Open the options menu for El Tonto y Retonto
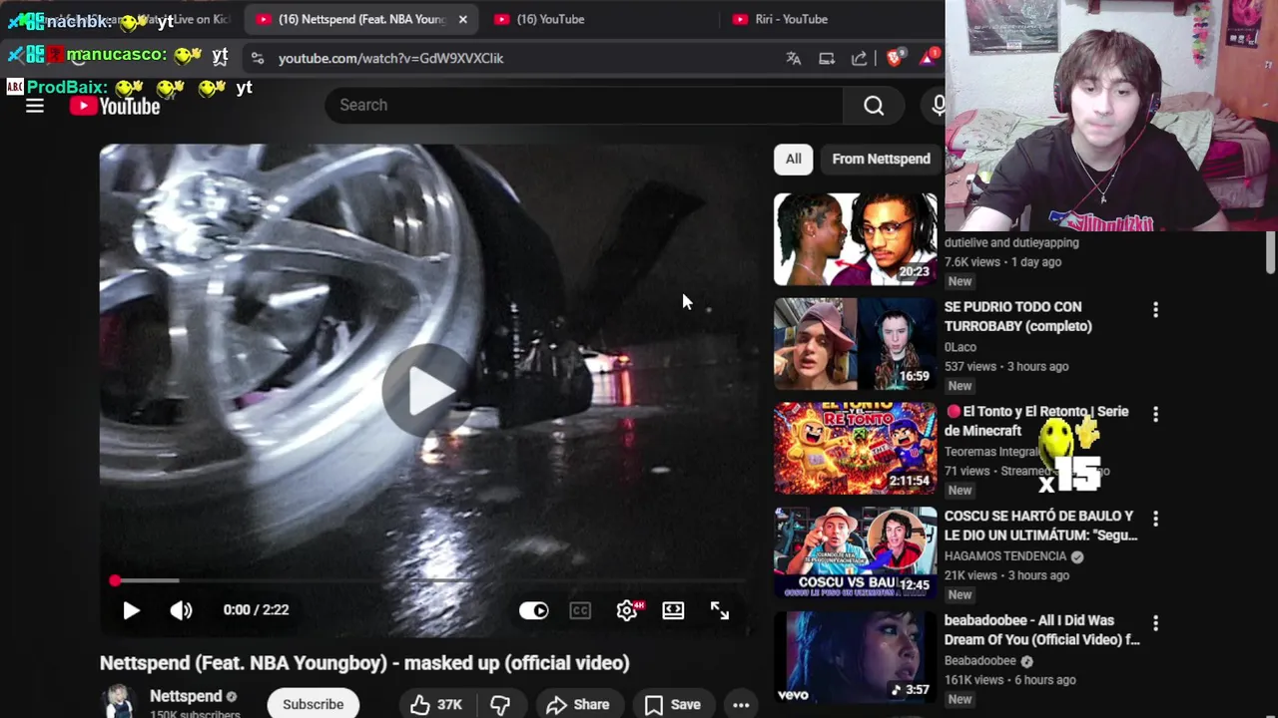The height and width of the screenshot is (718, 1278). coord(1155,414)
